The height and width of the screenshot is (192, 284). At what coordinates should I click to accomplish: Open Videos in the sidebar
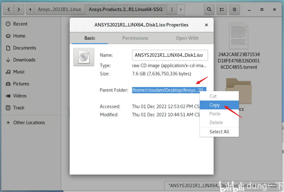click(x=20, y=96)
